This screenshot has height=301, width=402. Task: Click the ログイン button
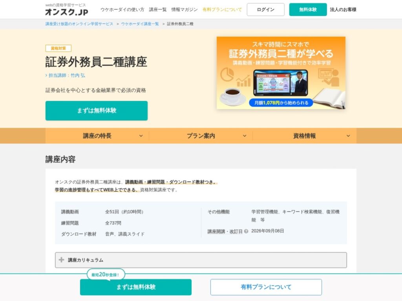pyautogui.click(x=266, y=9)
